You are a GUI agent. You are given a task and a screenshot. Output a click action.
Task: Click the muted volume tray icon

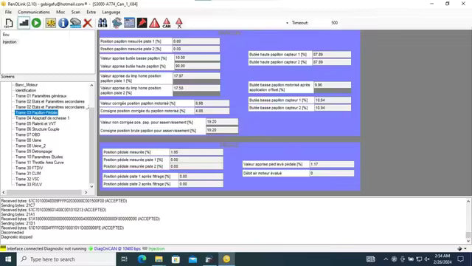coord(427,259)
